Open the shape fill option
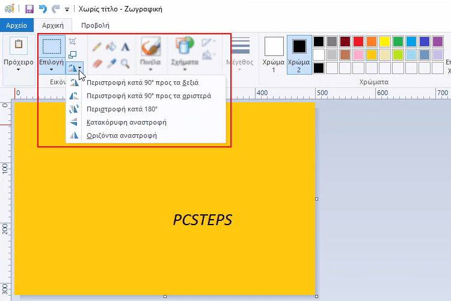 click(x=208, y=55)
